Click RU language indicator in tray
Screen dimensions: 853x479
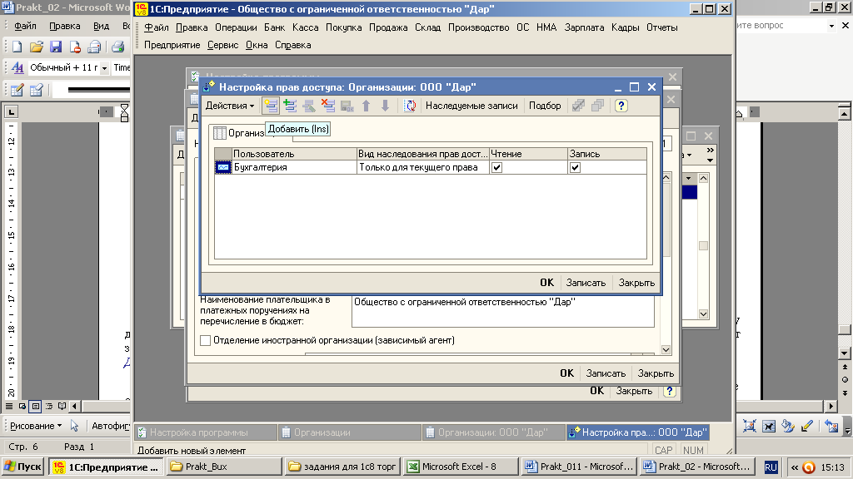click(771, 467)
